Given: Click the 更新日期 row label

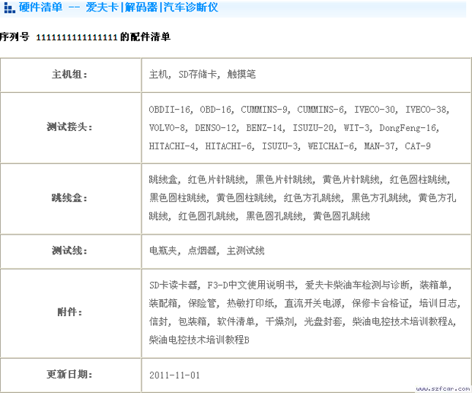Looking at the screenshot, I should click(x=69, y=375).
